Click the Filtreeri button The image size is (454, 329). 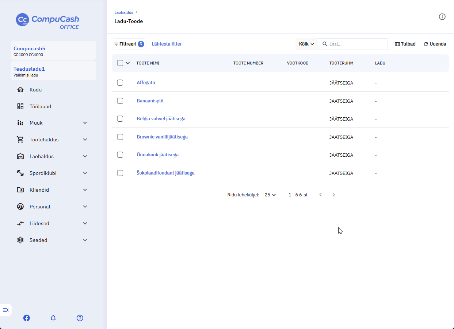click(x=129, y=44)
